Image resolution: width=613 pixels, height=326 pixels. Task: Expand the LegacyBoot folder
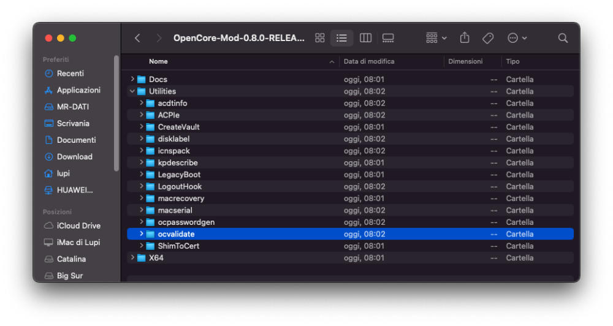pos(141,174)
